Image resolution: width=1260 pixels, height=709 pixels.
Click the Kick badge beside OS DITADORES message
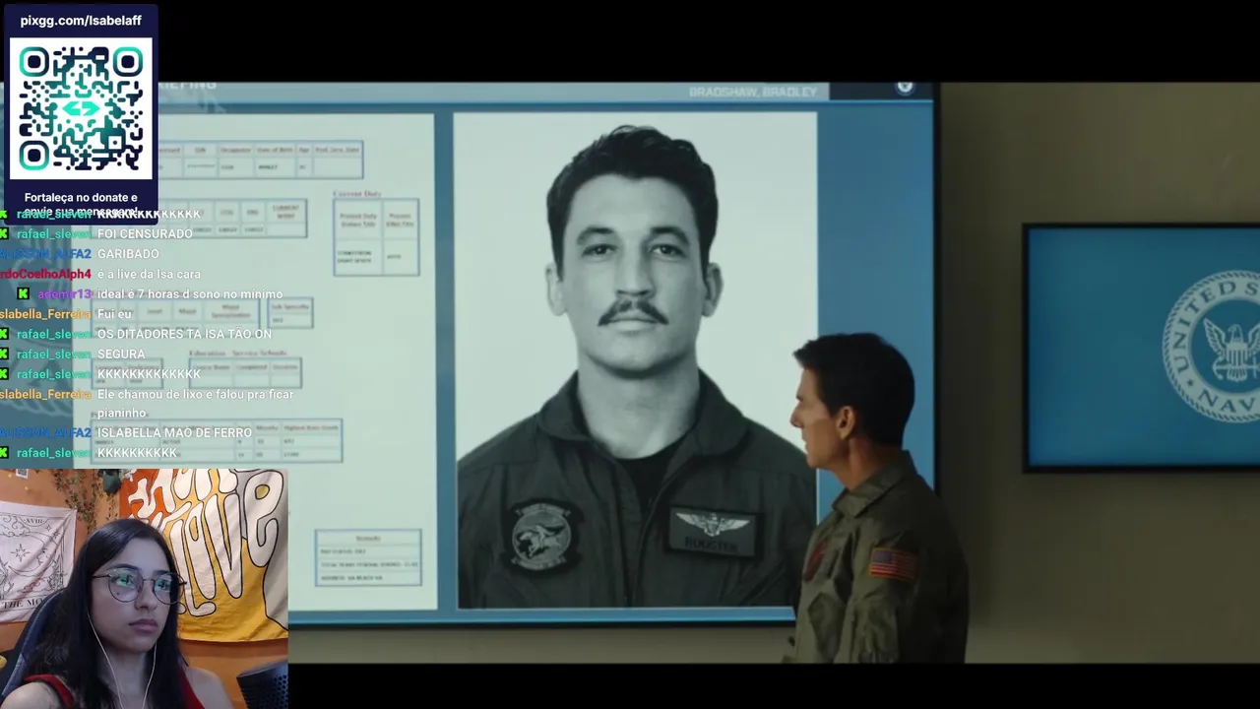click(x=4, y=334)
